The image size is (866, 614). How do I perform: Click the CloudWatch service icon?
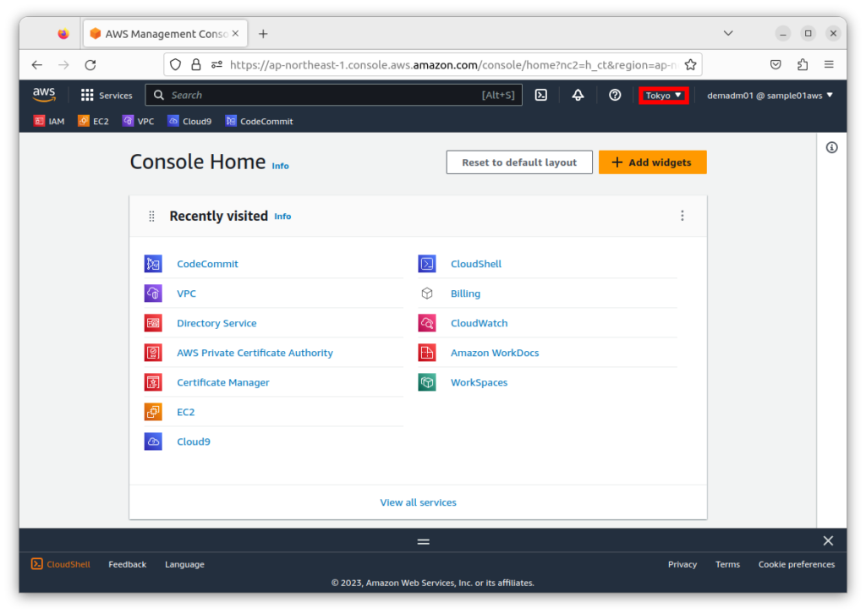[427, 323]
